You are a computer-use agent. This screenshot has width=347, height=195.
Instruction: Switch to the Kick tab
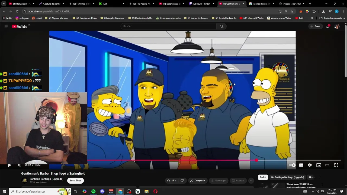click(112, 4)
